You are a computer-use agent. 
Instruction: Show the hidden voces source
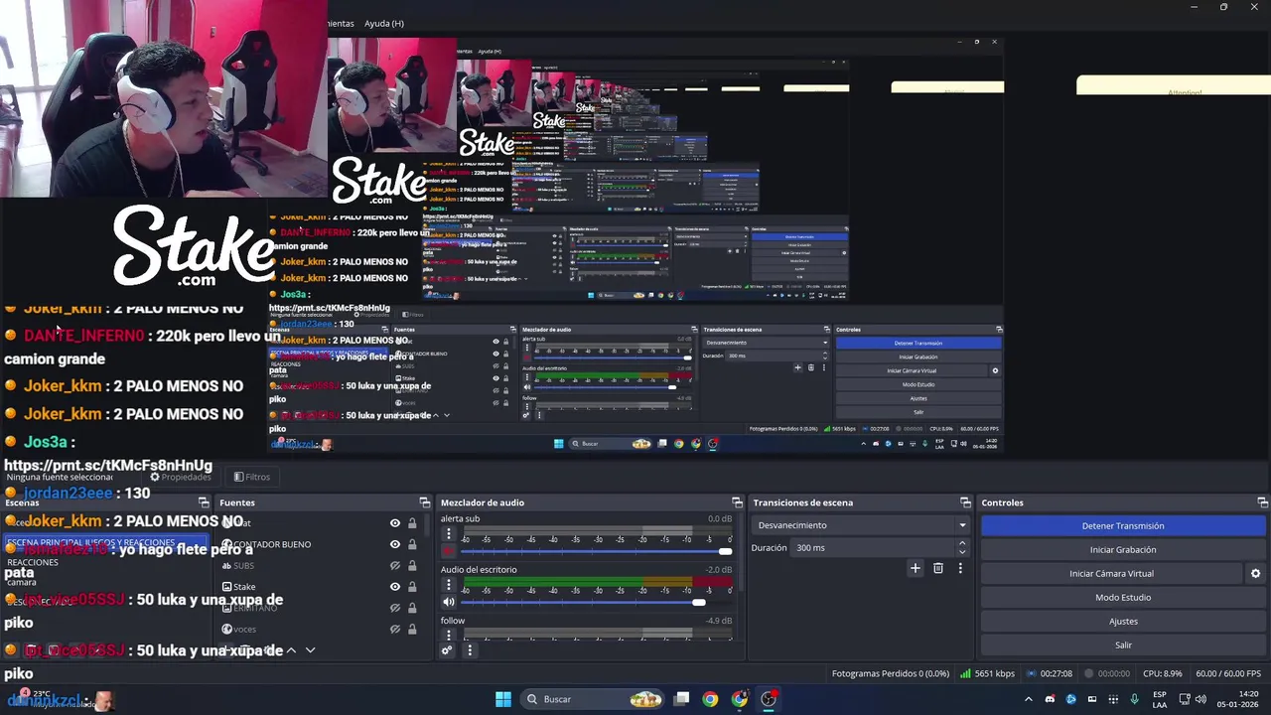395,629
